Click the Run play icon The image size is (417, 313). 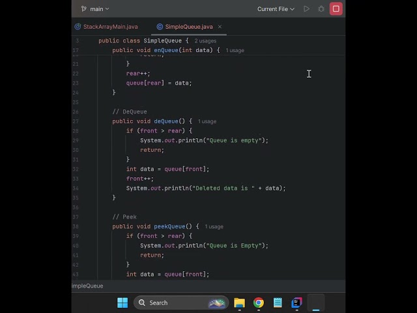tap(306, 9)
